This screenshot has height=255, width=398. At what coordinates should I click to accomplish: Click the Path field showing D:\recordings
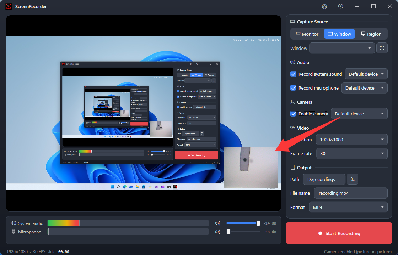[x=324, y=179]
